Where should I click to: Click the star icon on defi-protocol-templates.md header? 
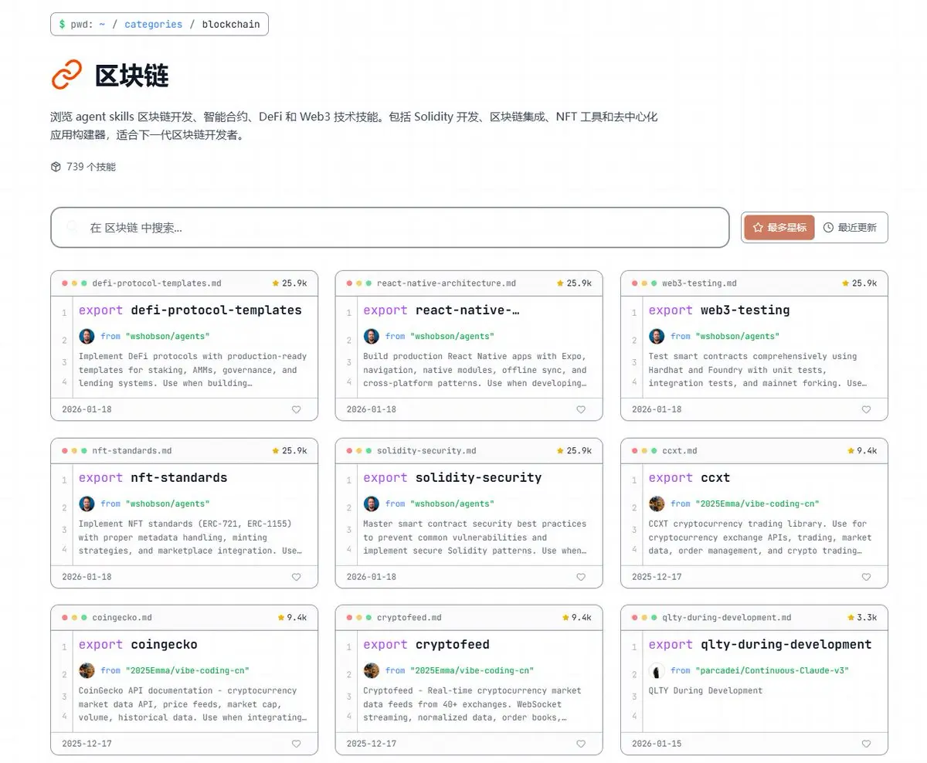(x=276, y=283)
